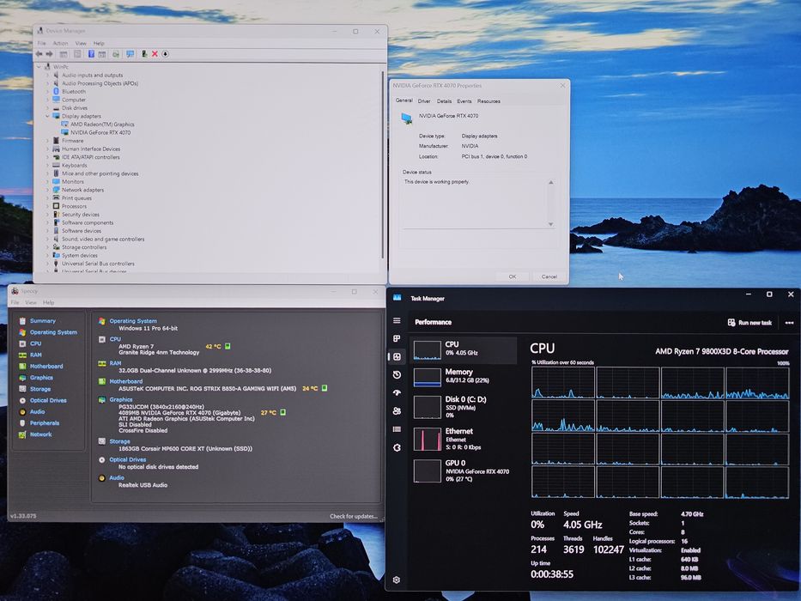The image size is (801, 601).
Task: Open Processes page icon in Task Manager
Action: [x=397, y=338]
